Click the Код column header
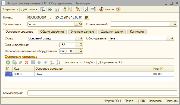Viewport: 180px width, 105px height. click(x=23, y=69)
